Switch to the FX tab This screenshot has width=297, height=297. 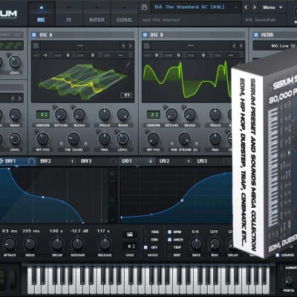click(69, 13)
